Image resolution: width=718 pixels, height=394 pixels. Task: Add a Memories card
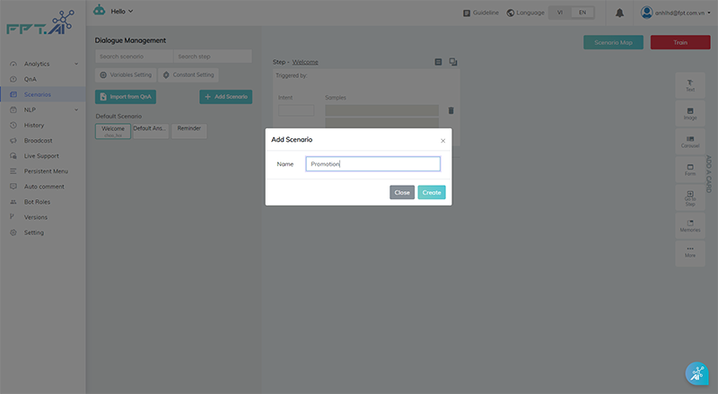pos(690,226)
